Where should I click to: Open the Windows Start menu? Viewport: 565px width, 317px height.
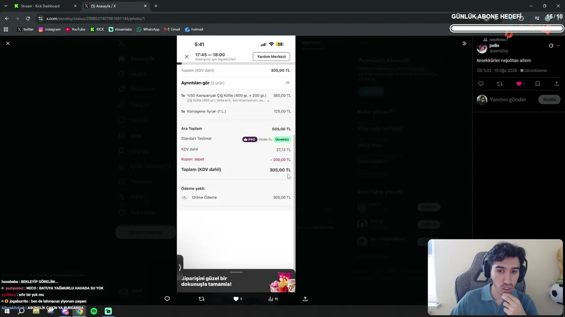point(7,311)
